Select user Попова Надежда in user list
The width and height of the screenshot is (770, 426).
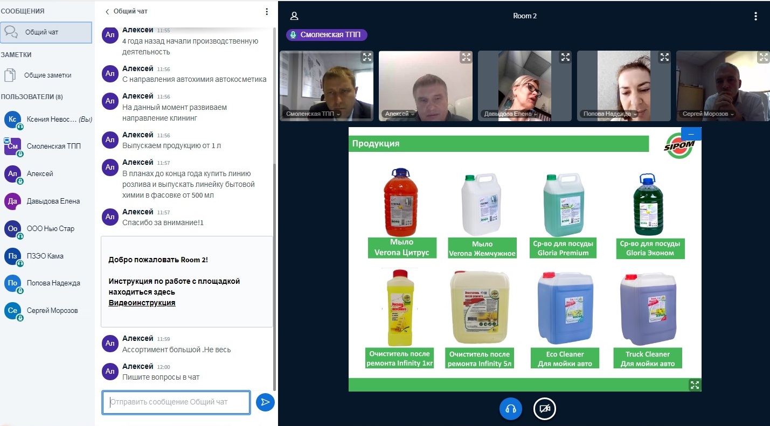point(47,283)
